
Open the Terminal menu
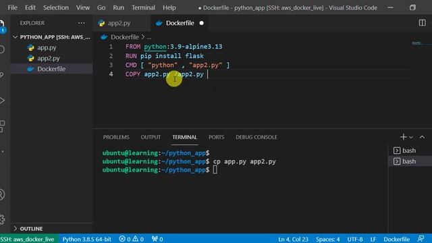143,7
